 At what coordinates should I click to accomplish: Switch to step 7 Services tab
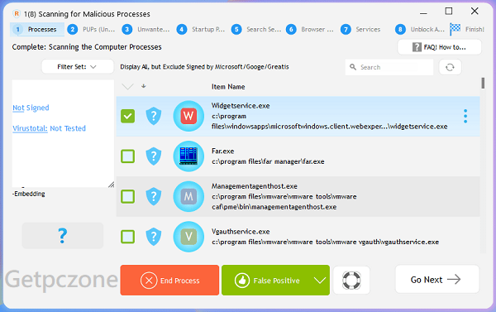360,30
